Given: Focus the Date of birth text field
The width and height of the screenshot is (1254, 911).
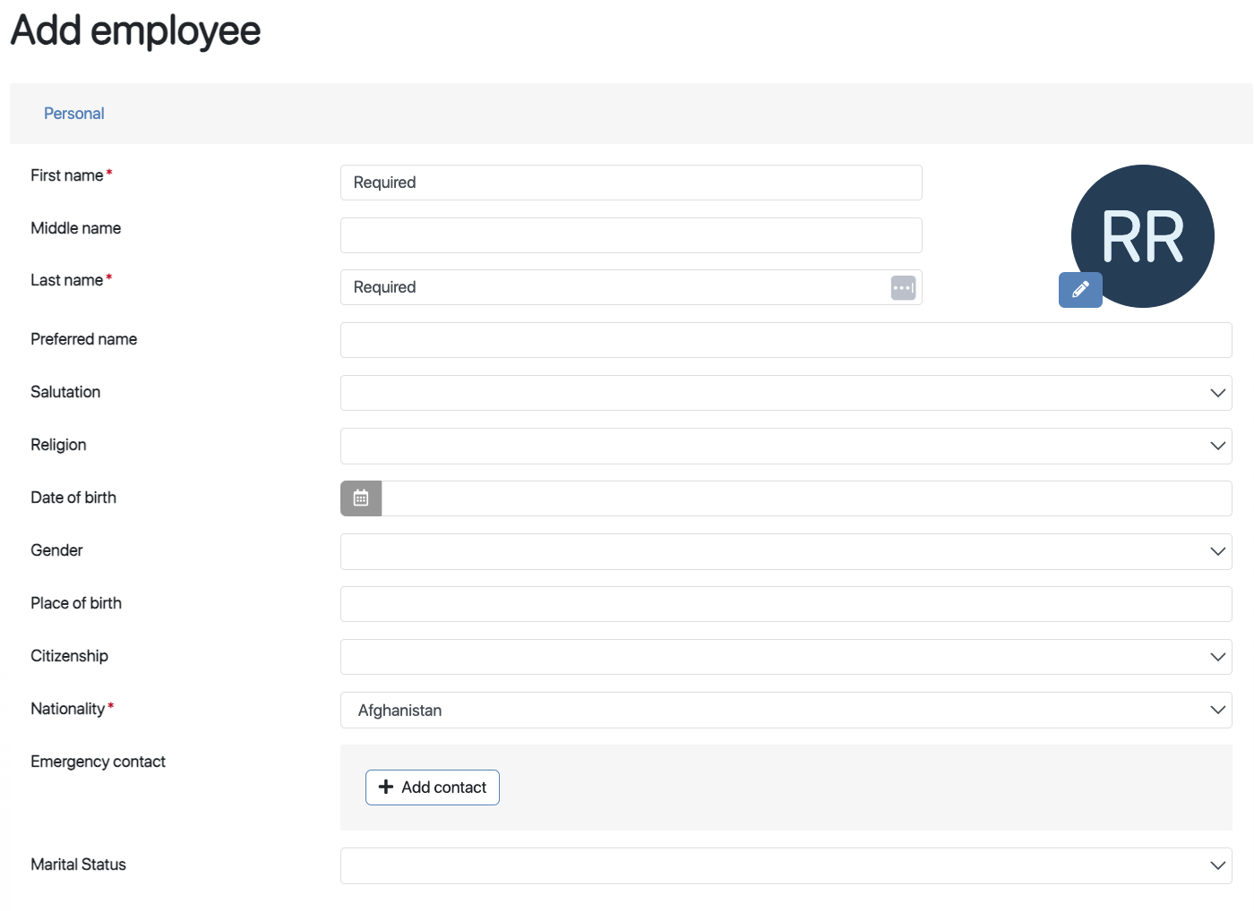Looking at the screenshot, I should (806, 498).
